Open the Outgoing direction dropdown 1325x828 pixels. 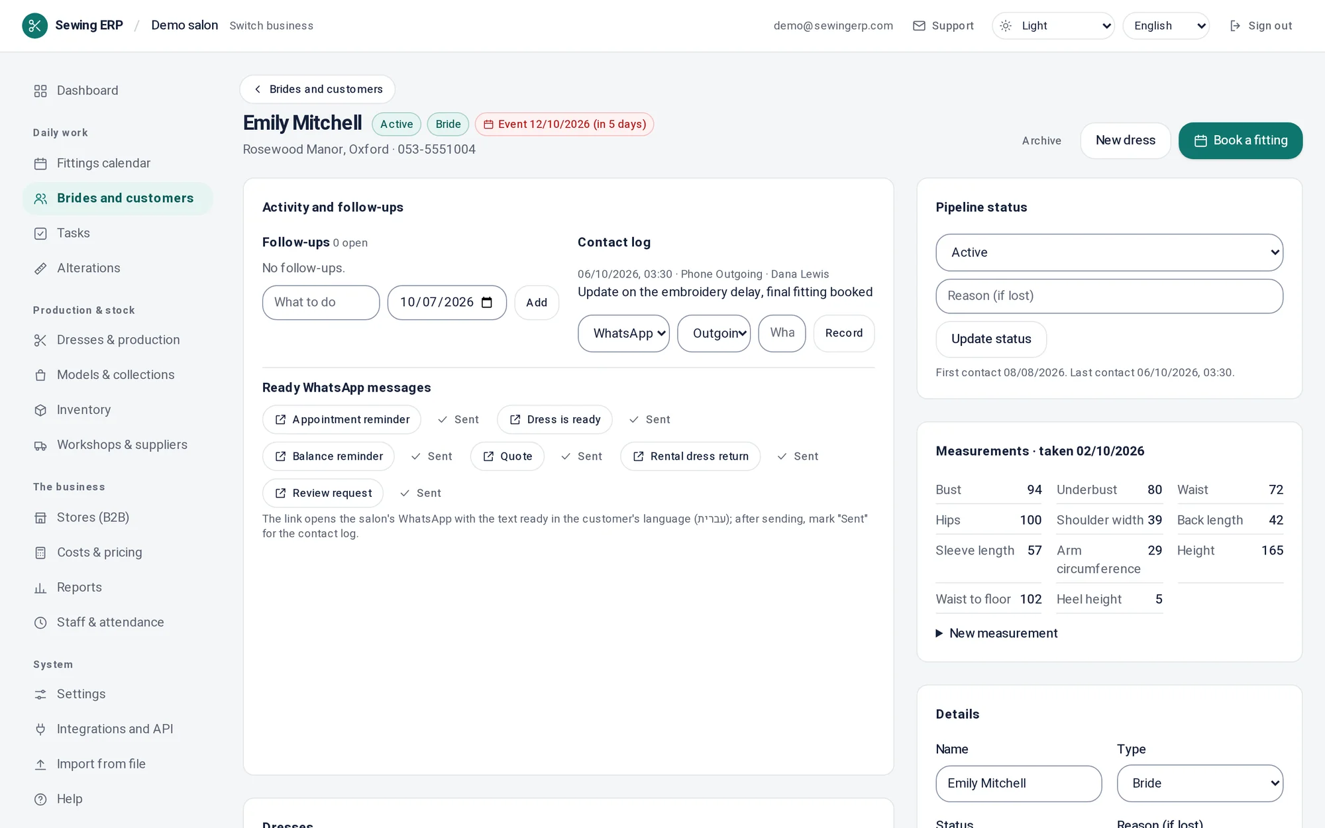click(x=714, y=333)
